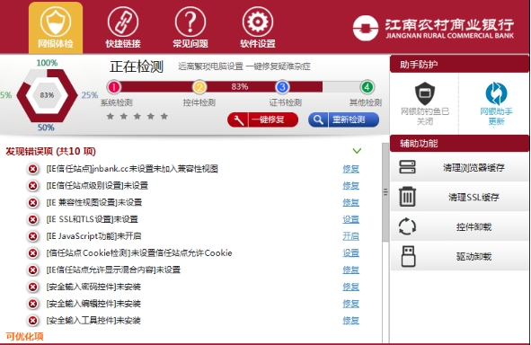This screenshot has width=531, height=345.
Task: Click the text [IE SSL和TLS设置]未设置
Action: click(x=93, y=219)
